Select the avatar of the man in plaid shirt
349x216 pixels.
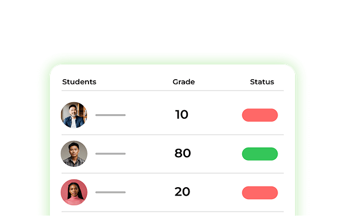click(74, 154)
